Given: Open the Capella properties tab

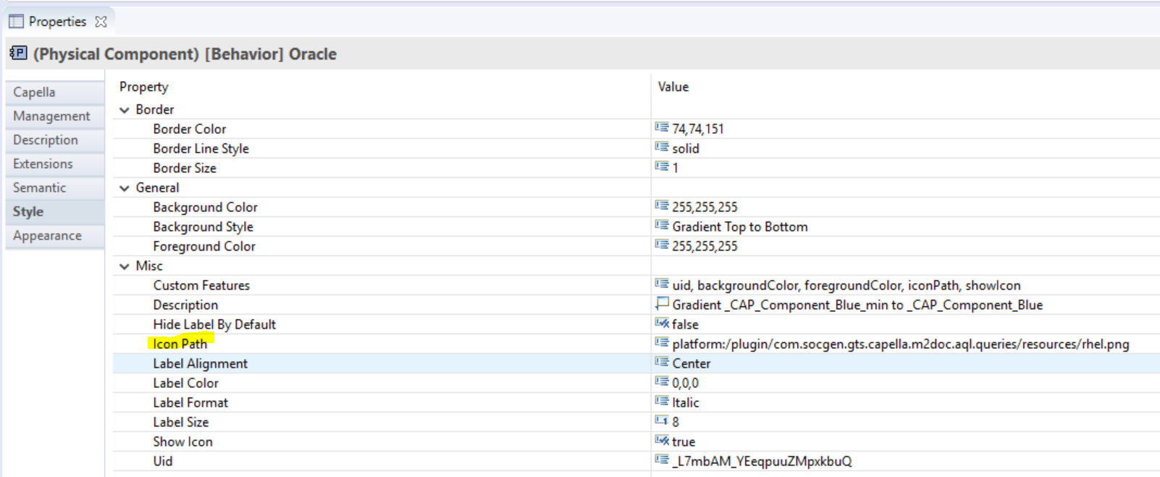Looking at the screenshot, I should pyautogui.click(x=55, y=92).
